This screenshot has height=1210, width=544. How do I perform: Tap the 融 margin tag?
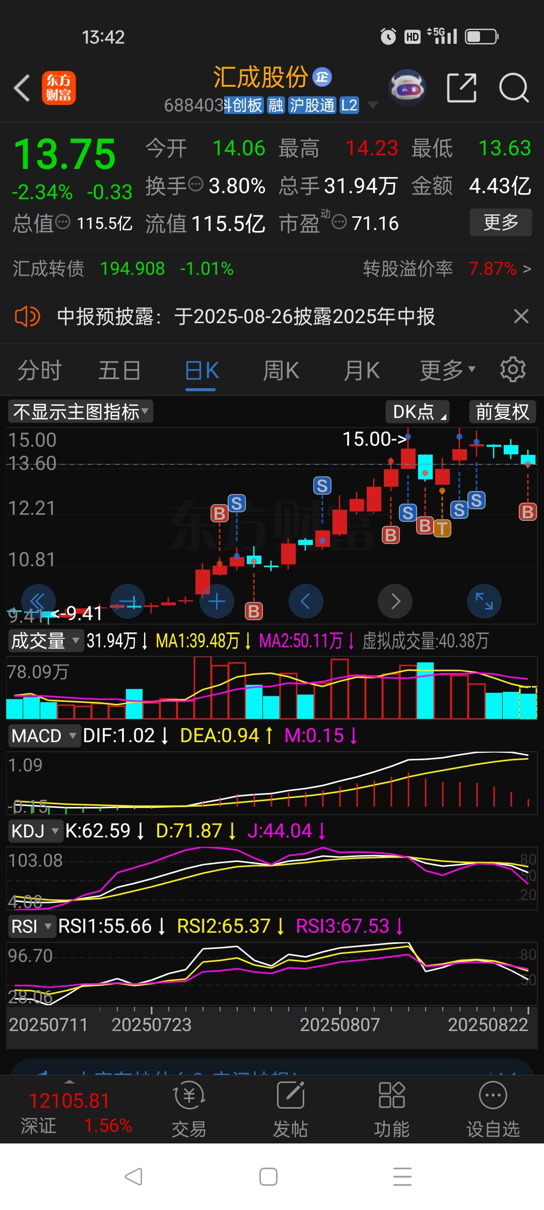click(276, 105)
